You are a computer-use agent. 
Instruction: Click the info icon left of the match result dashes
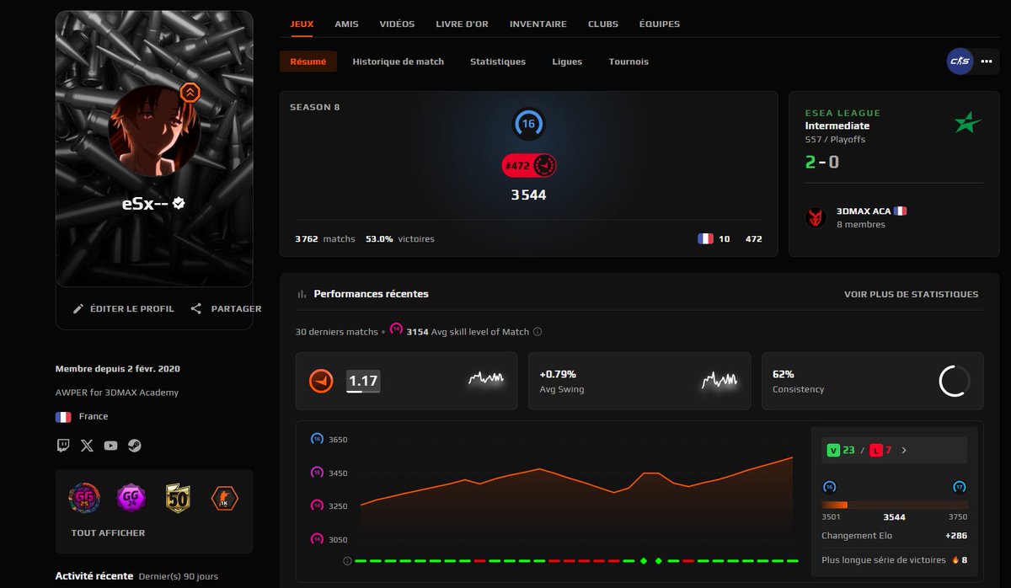pyautogui.click(x=347, y=561)
